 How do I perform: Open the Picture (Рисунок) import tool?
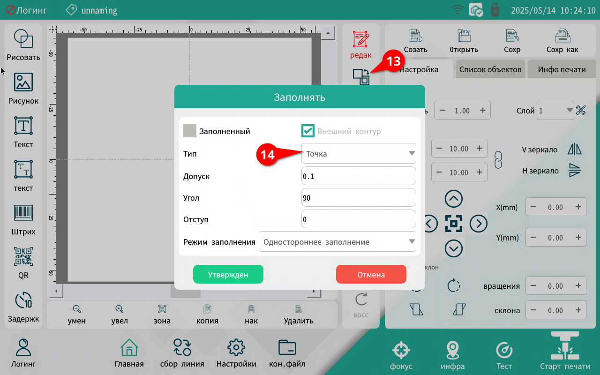tap(23, 82)
